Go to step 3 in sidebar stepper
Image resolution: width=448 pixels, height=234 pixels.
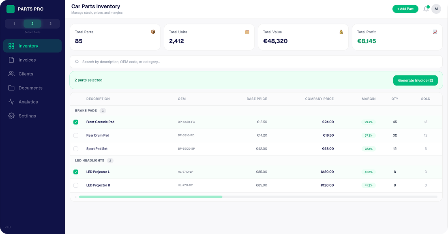51,24
